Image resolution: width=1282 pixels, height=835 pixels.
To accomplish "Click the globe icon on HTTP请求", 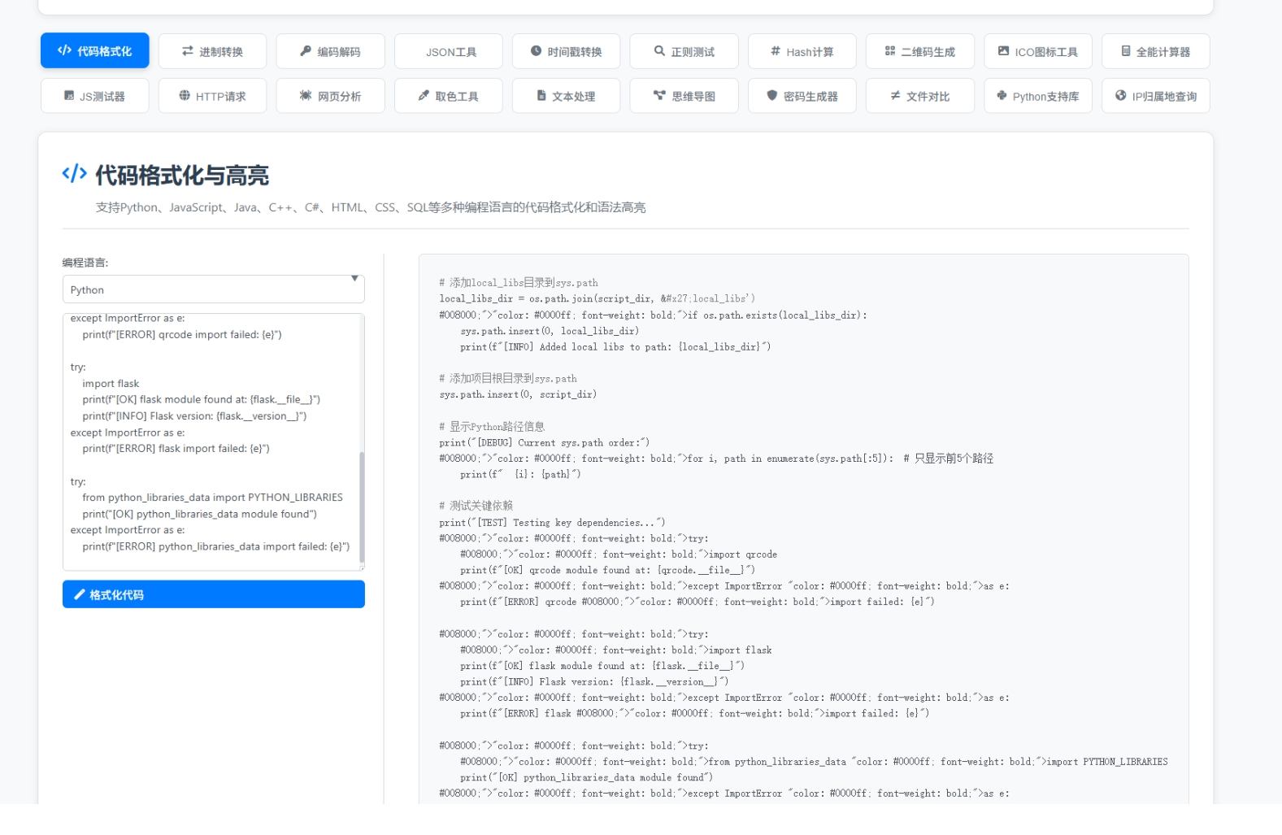I will click(x=185, y=95).
